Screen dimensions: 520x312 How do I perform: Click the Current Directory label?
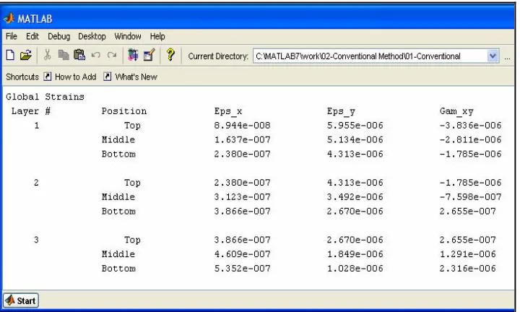coord(218,56)
